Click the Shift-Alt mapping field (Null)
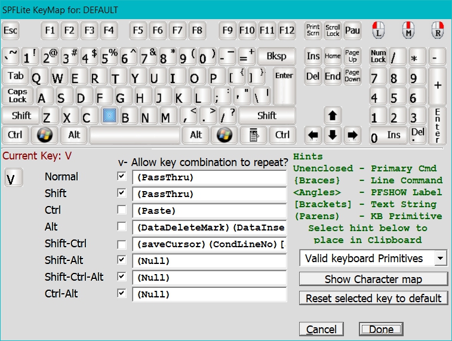This screenshot has width=452, height=341. click(210, 260)
